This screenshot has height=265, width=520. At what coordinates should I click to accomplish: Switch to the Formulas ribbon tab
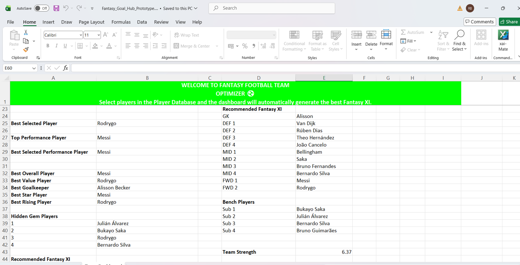[121, 22]
